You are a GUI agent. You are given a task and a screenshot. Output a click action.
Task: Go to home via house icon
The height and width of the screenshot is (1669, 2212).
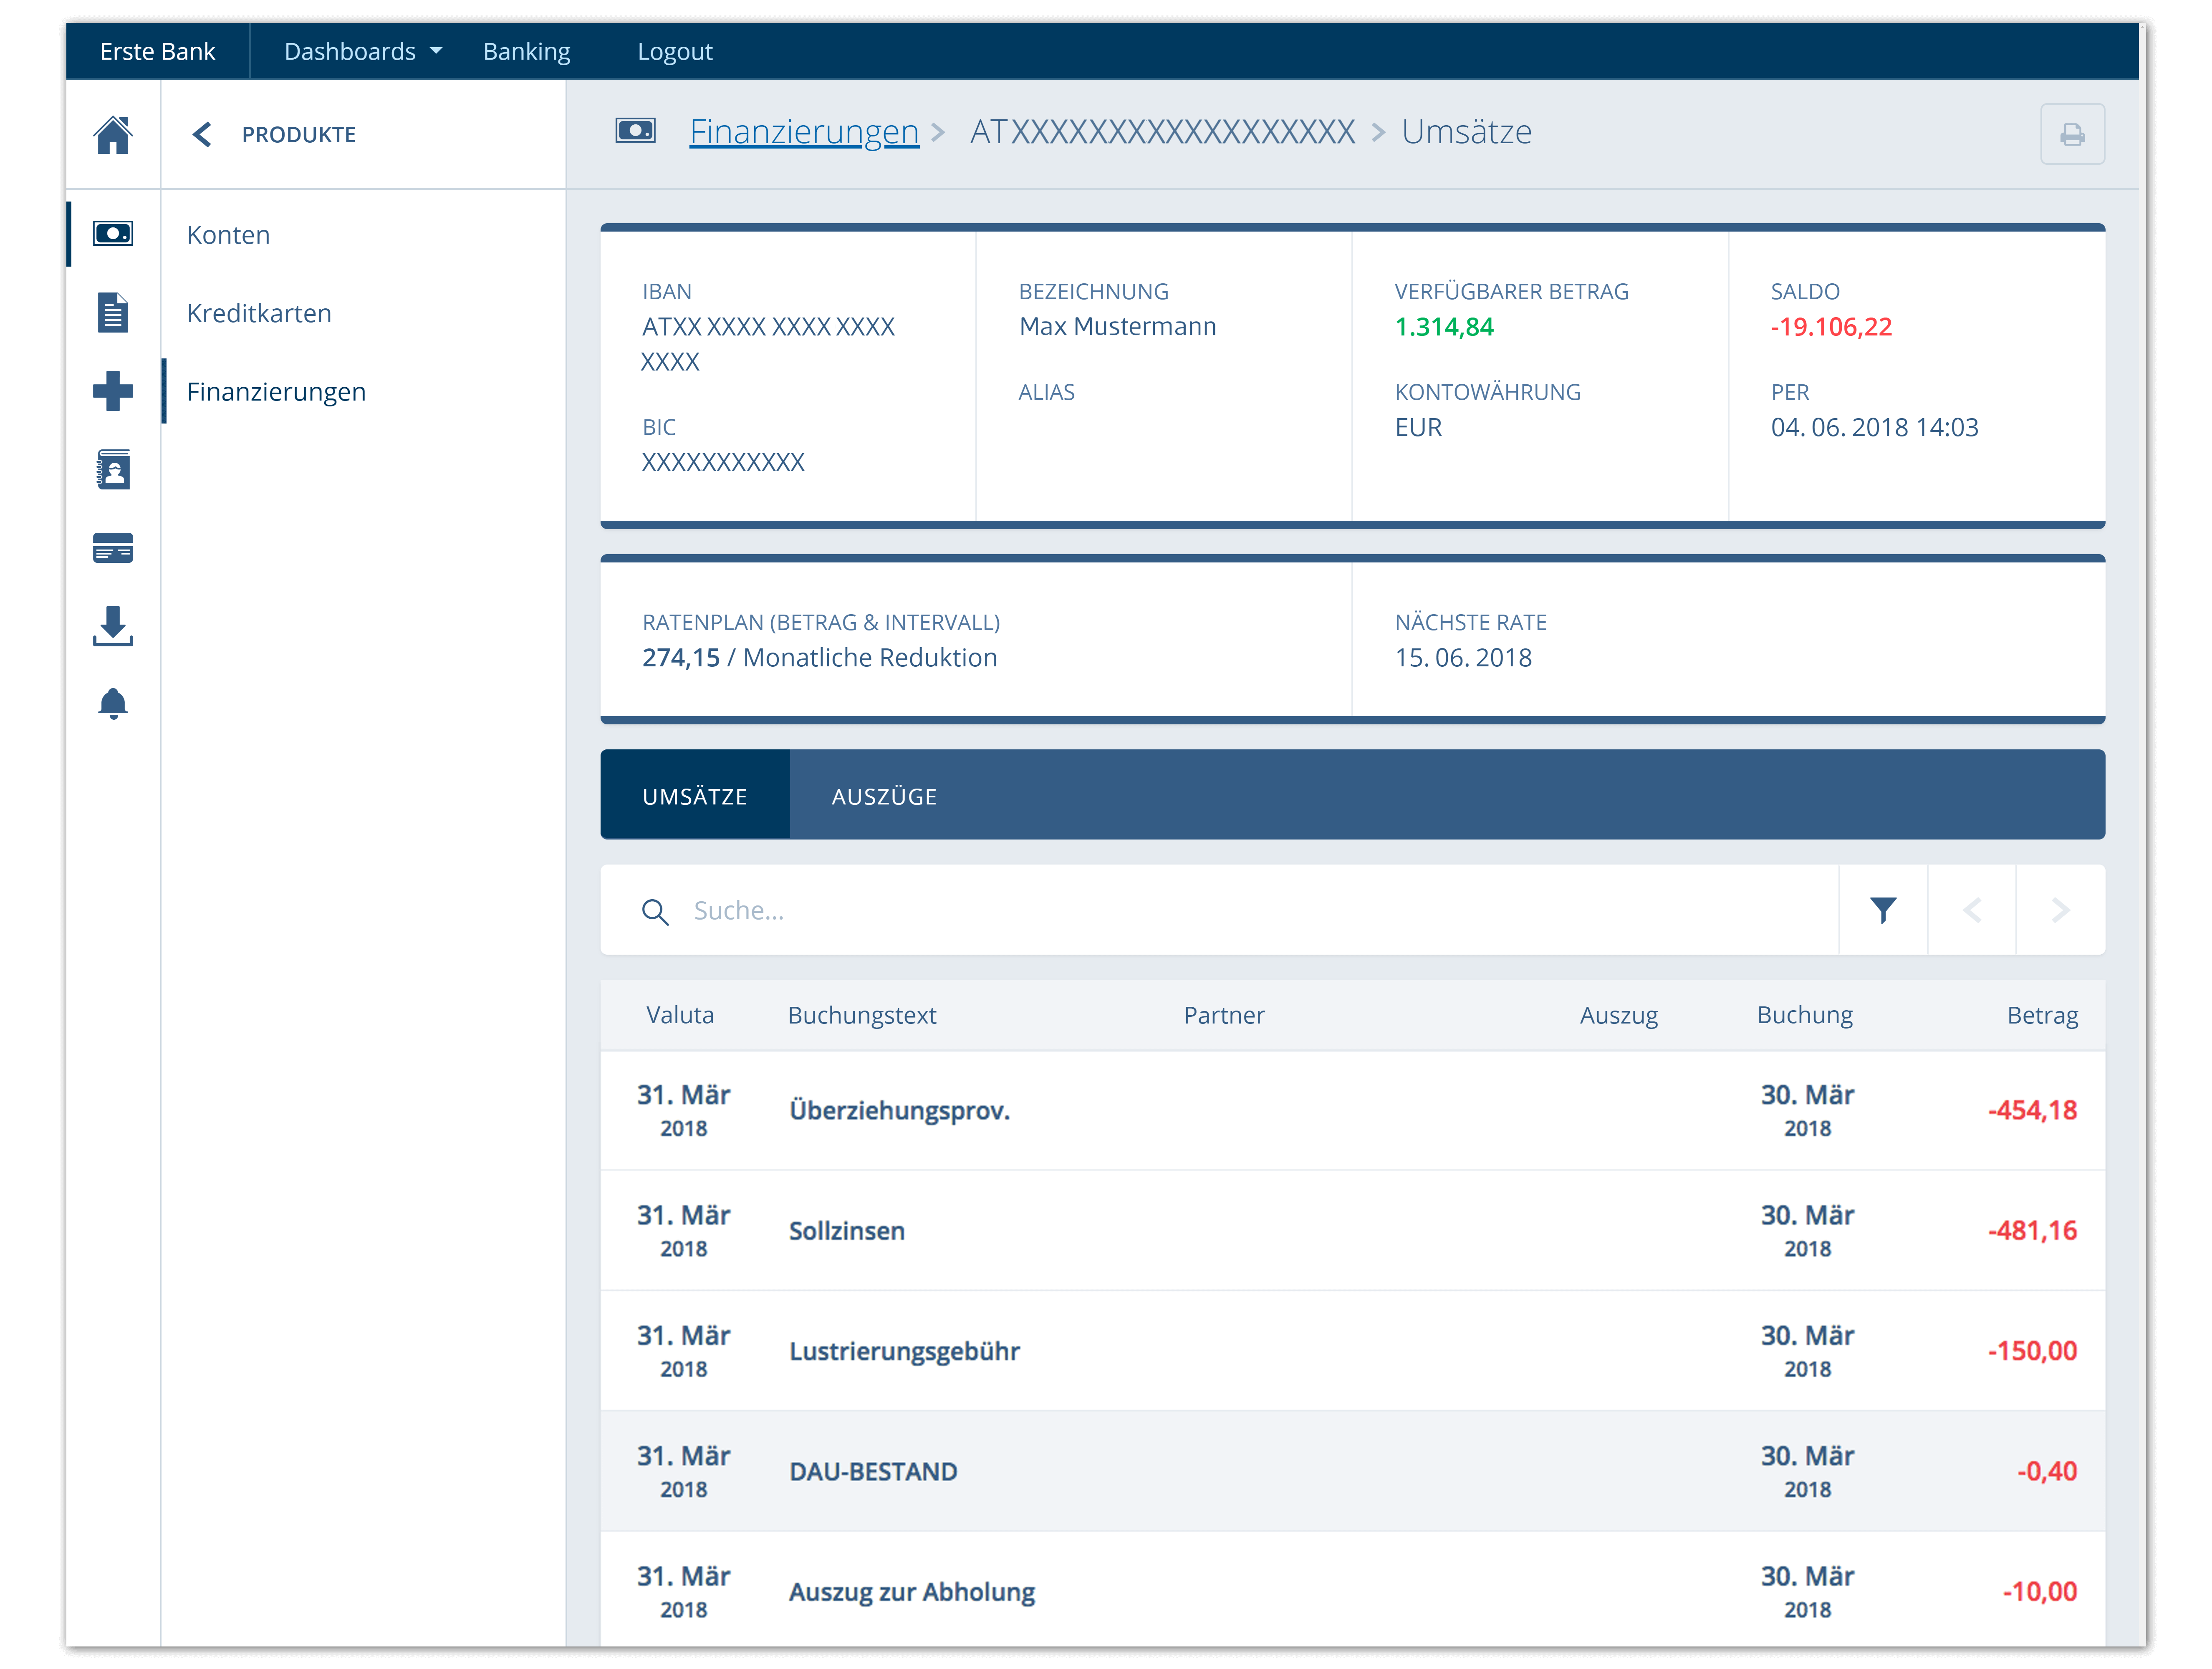[x=113, y=135]
